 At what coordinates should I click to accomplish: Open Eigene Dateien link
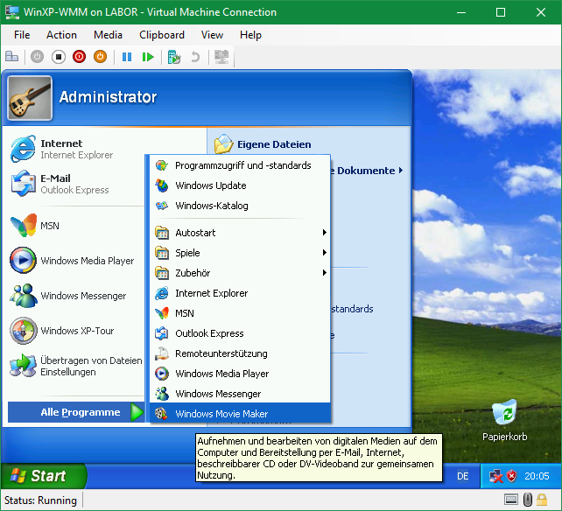coord(273,144)
